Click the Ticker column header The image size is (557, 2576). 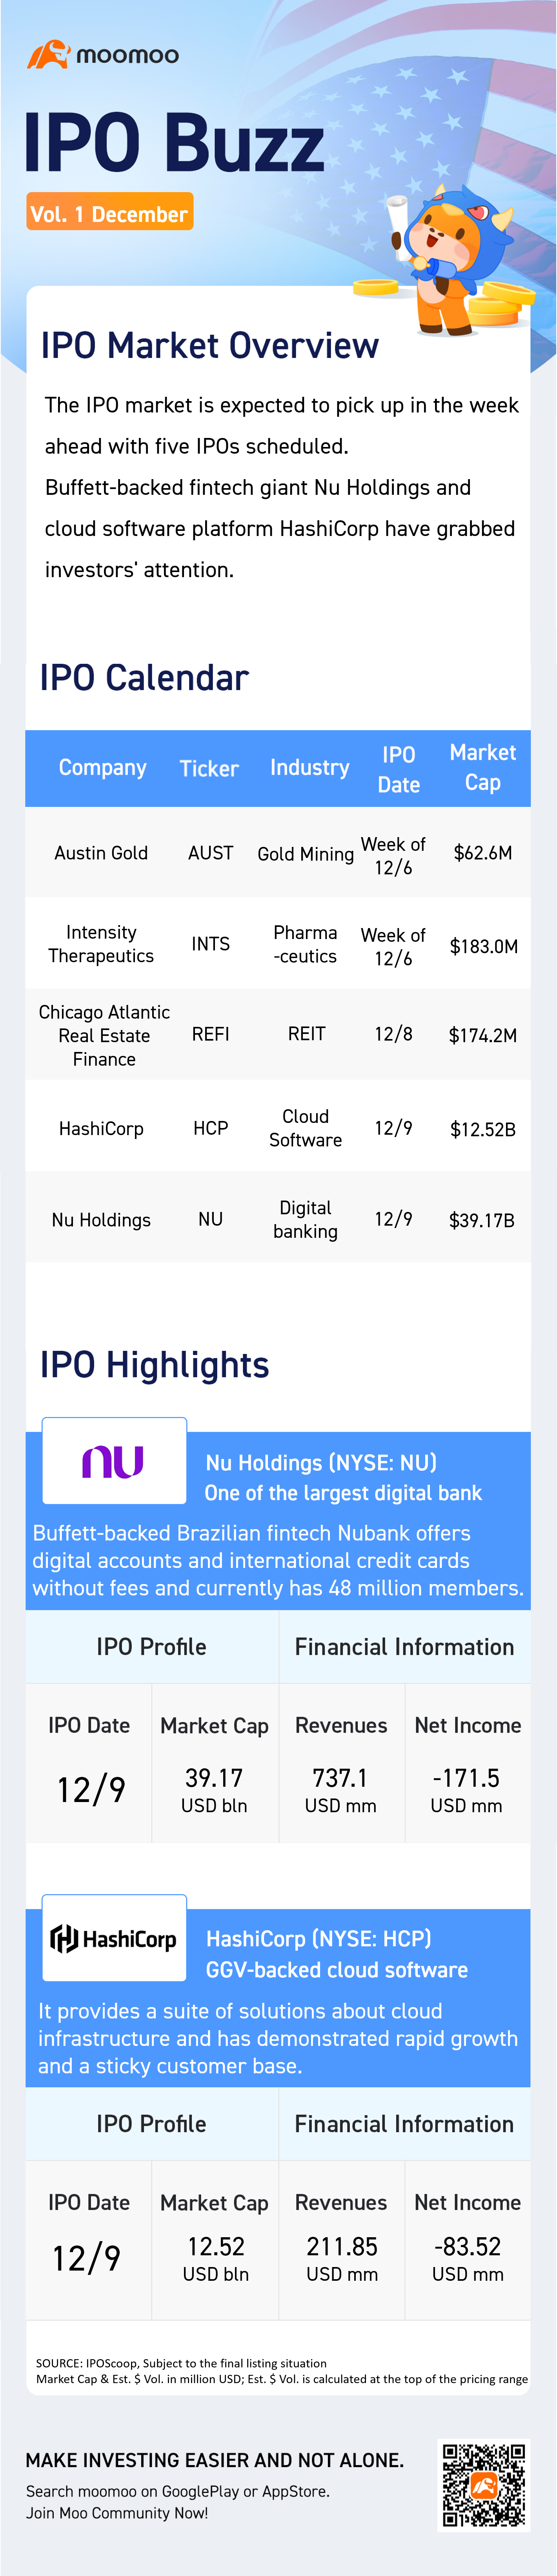click(x=209, y=769)
